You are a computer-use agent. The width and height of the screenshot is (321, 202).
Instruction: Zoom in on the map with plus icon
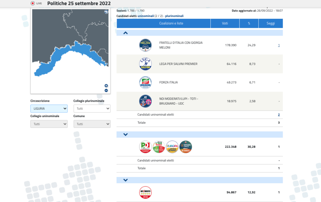tap(106, 86)
